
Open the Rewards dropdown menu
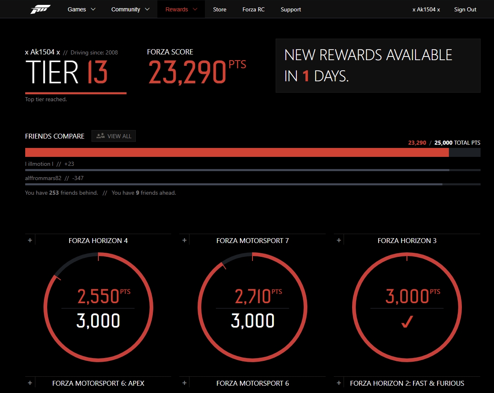[x=181, y=9]
